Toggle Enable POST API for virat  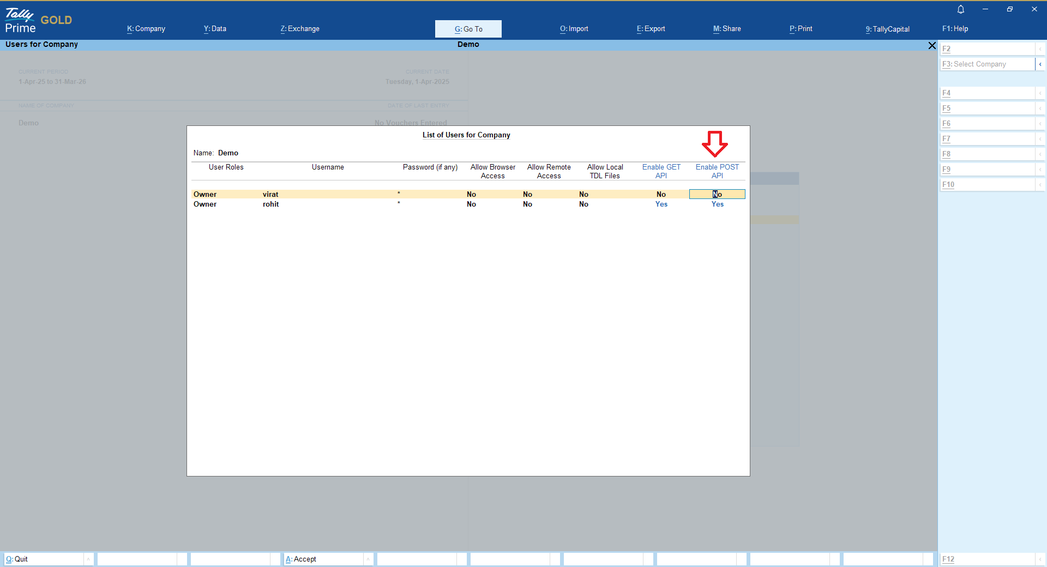pos(717,195)
